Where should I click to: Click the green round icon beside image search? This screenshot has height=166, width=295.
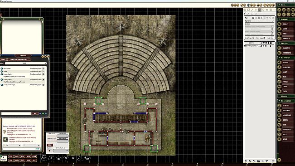tap(43, 113)
